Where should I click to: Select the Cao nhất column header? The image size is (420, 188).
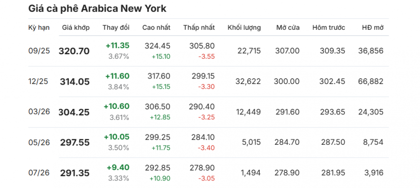(156, 27)
